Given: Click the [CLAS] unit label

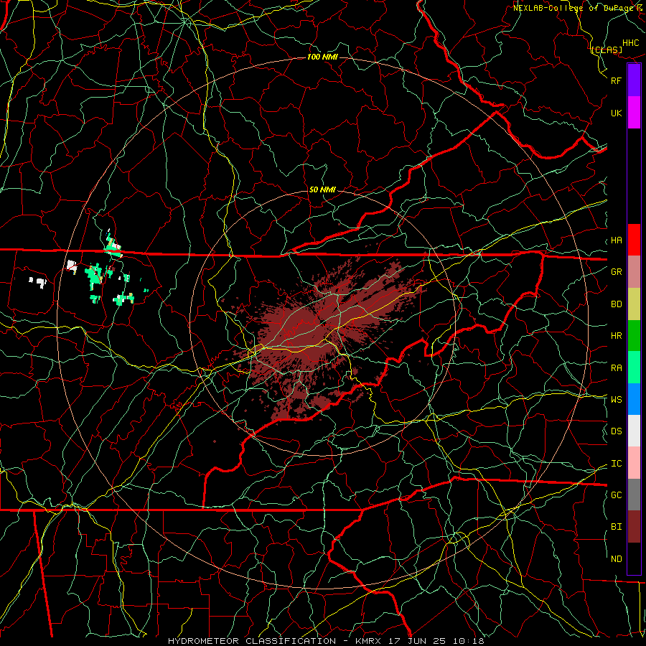Looking at the screenshot, I should point(607,50).
